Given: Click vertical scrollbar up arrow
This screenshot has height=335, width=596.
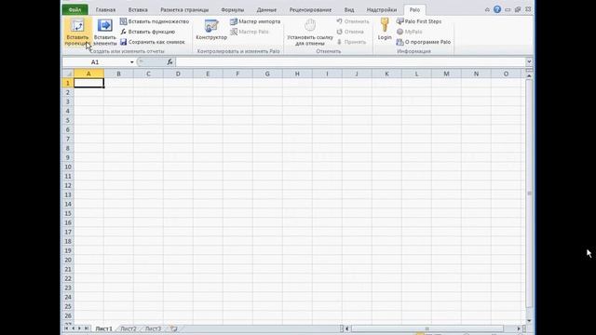Looking at the screenshot, I should click(529, 76).
